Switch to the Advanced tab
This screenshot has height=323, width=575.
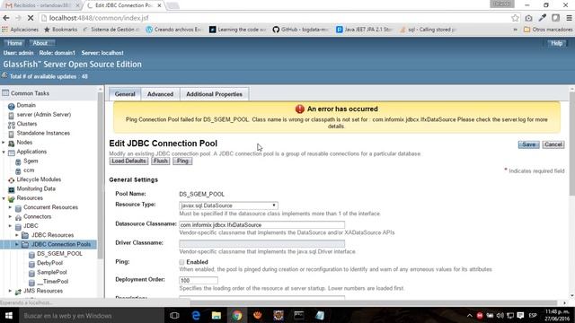160,94
